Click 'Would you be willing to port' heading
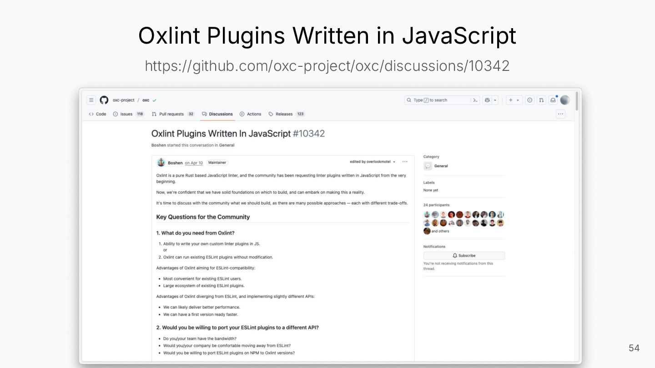655x368 pixels. 237,328
